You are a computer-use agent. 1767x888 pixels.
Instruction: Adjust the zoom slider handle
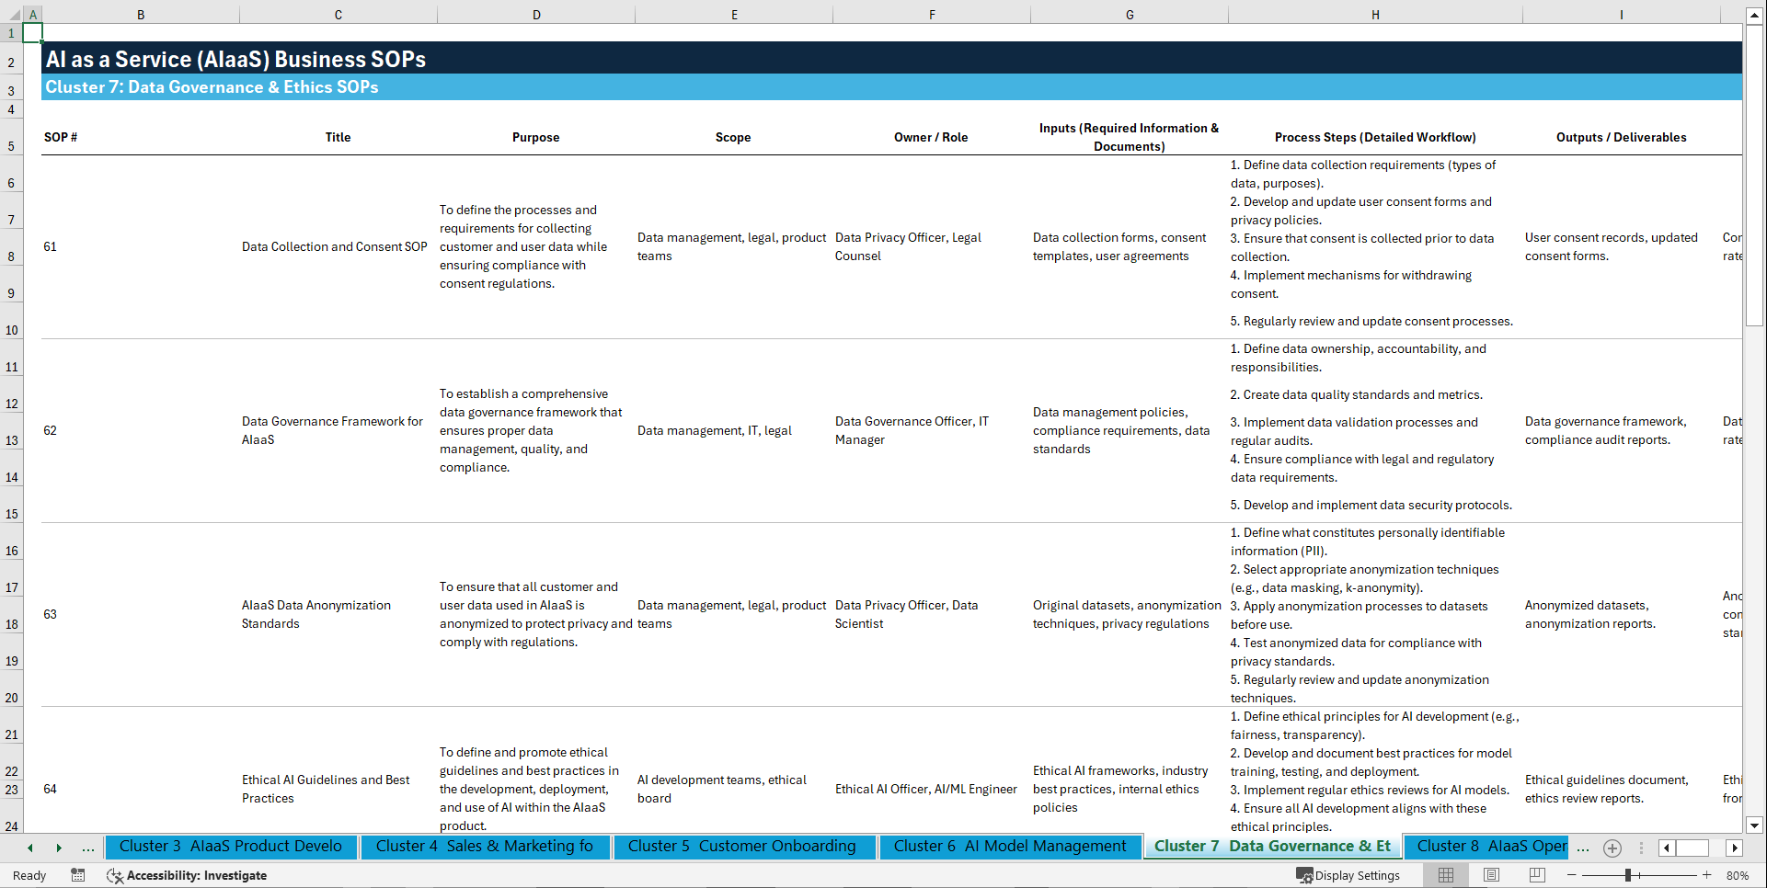tap(1628, 875)
